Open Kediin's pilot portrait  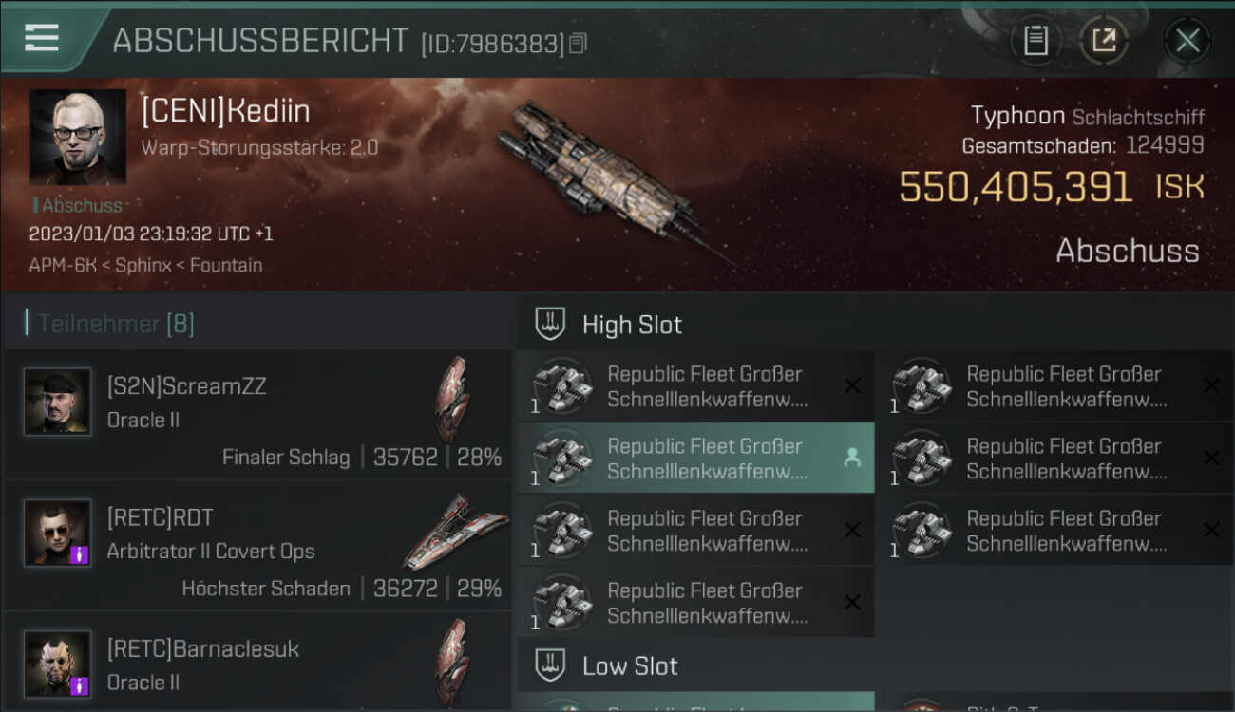pos(77,137)
